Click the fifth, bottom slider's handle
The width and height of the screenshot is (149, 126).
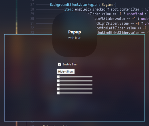[58, 93]
